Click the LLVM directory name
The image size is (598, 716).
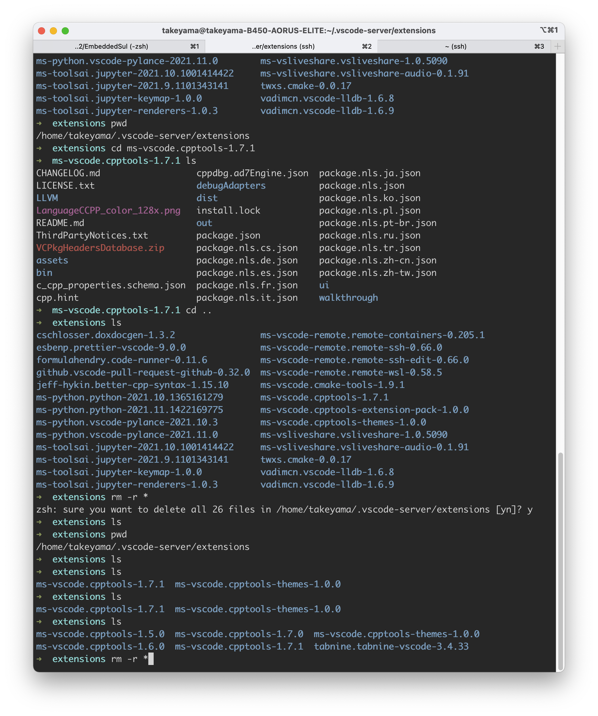tap(47, 198)
